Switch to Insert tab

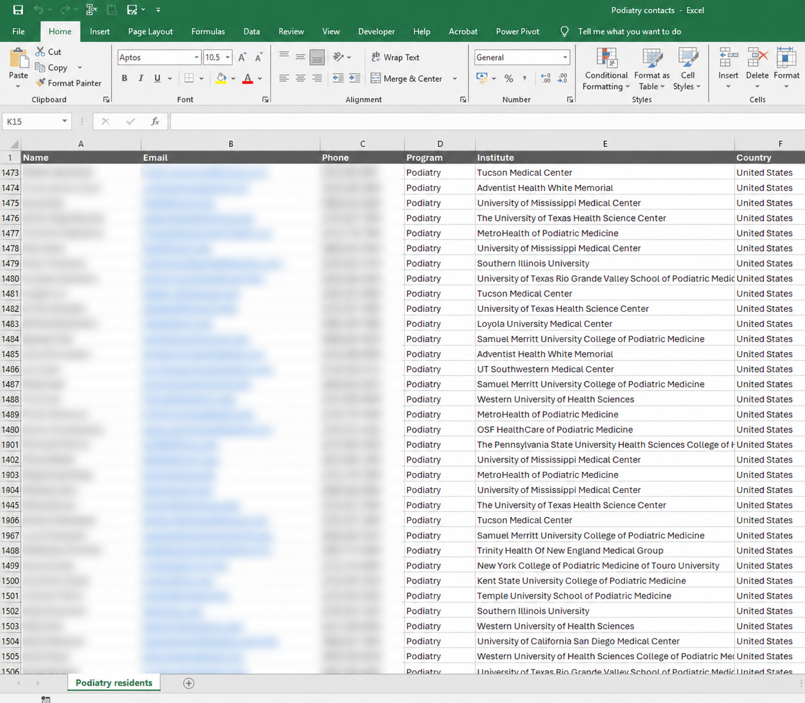tap(100, 31)
